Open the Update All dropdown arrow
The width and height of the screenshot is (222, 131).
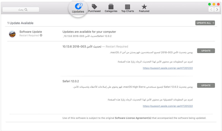click(x=213, y=23)
